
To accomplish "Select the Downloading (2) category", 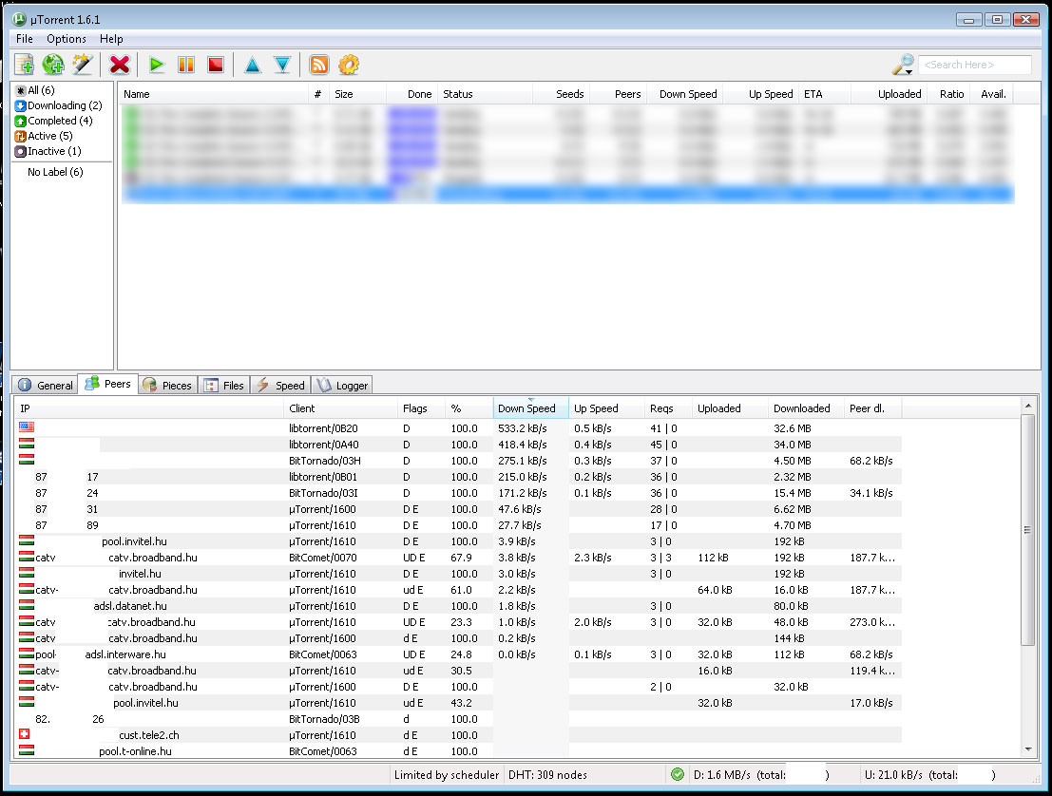I will coord(57,105).
